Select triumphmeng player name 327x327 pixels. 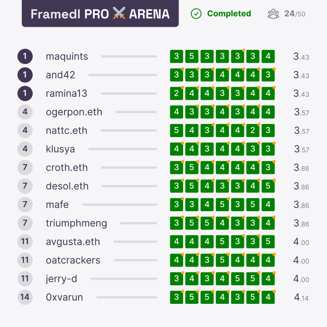[77, 223]
